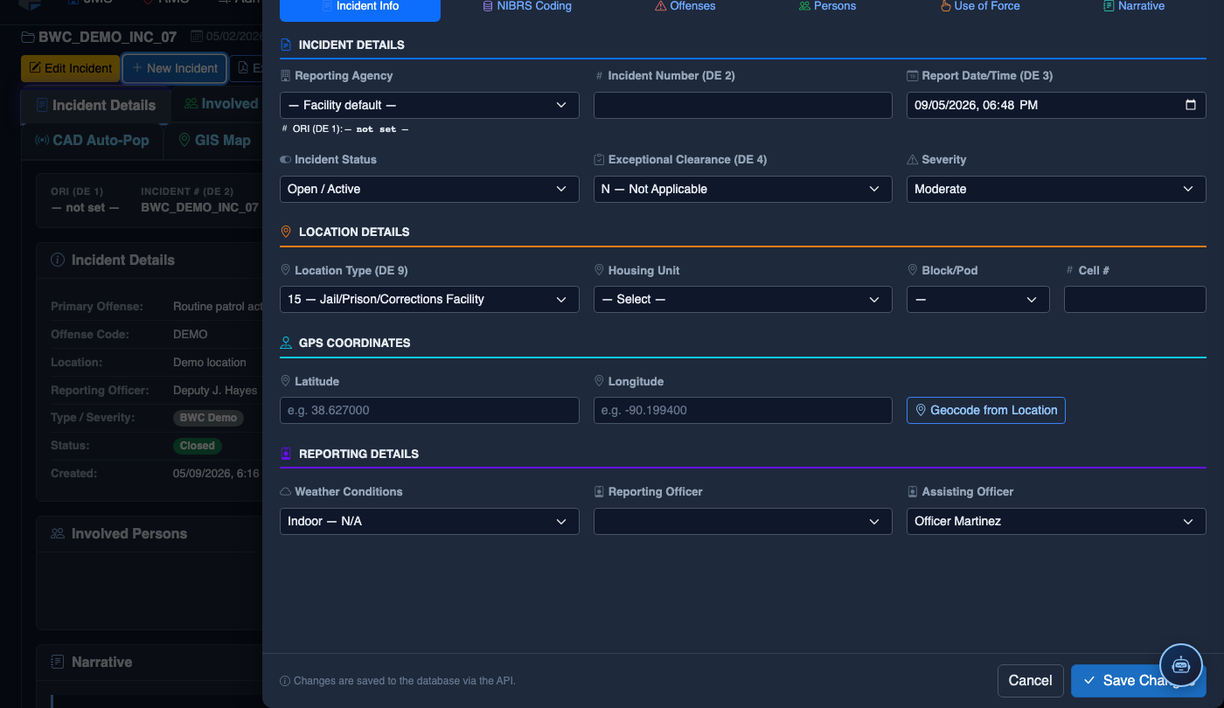Click the Cell # input box

tap(1135, 300)
